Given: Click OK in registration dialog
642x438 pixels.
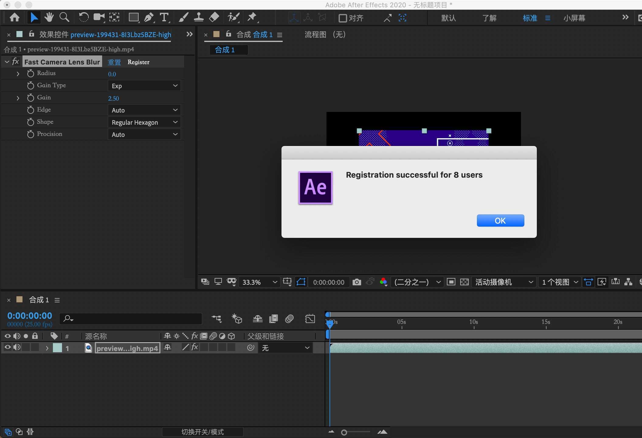Looking at the screenshot, I should click(500, 221).
